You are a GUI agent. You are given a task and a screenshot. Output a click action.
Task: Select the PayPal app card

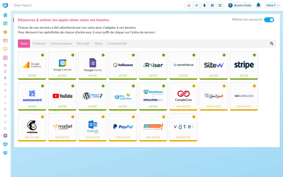tap(123, 127)
